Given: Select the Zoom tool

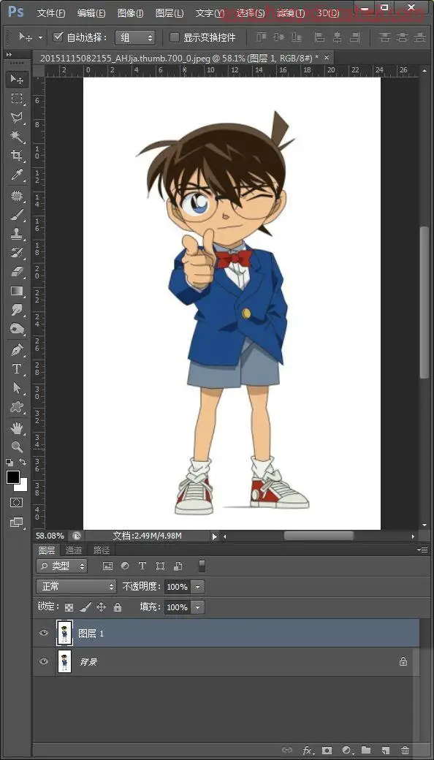Looking at the screenshot, I should click(x=17, y=447).
